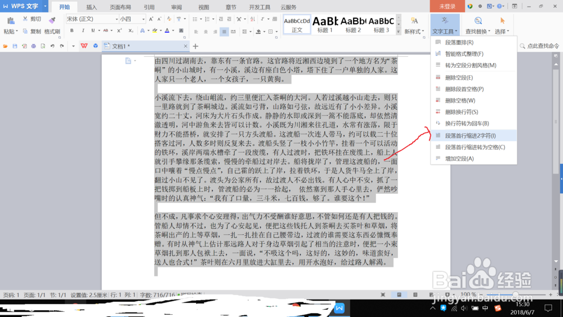Toggle Bold formatting
This screenshot has width=563, height=317.
(72, 31)
